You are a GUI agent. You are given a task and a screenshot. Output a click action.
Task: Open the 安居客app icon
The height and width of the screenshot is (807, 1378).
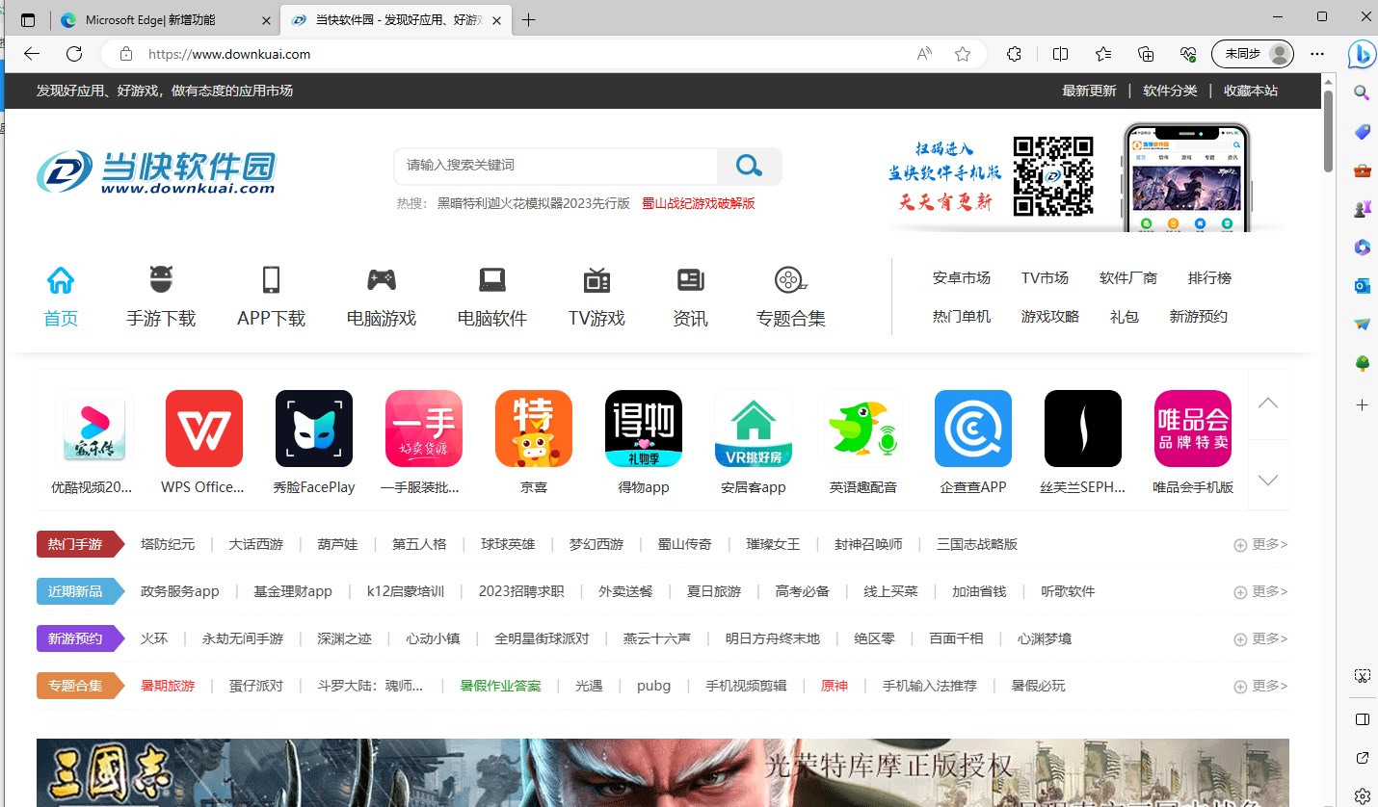(x=754, y=429)
